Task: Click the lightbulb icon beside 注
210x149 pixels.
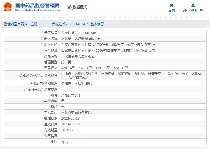Action: point(52,142)
